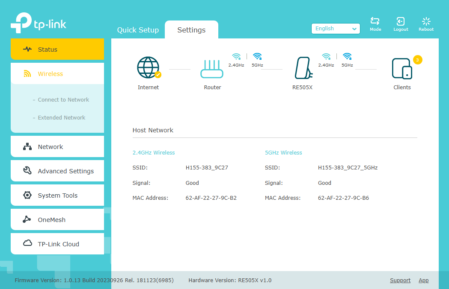Click the Host Network heading
Screen dimensions: 449x289
(153, 130)
